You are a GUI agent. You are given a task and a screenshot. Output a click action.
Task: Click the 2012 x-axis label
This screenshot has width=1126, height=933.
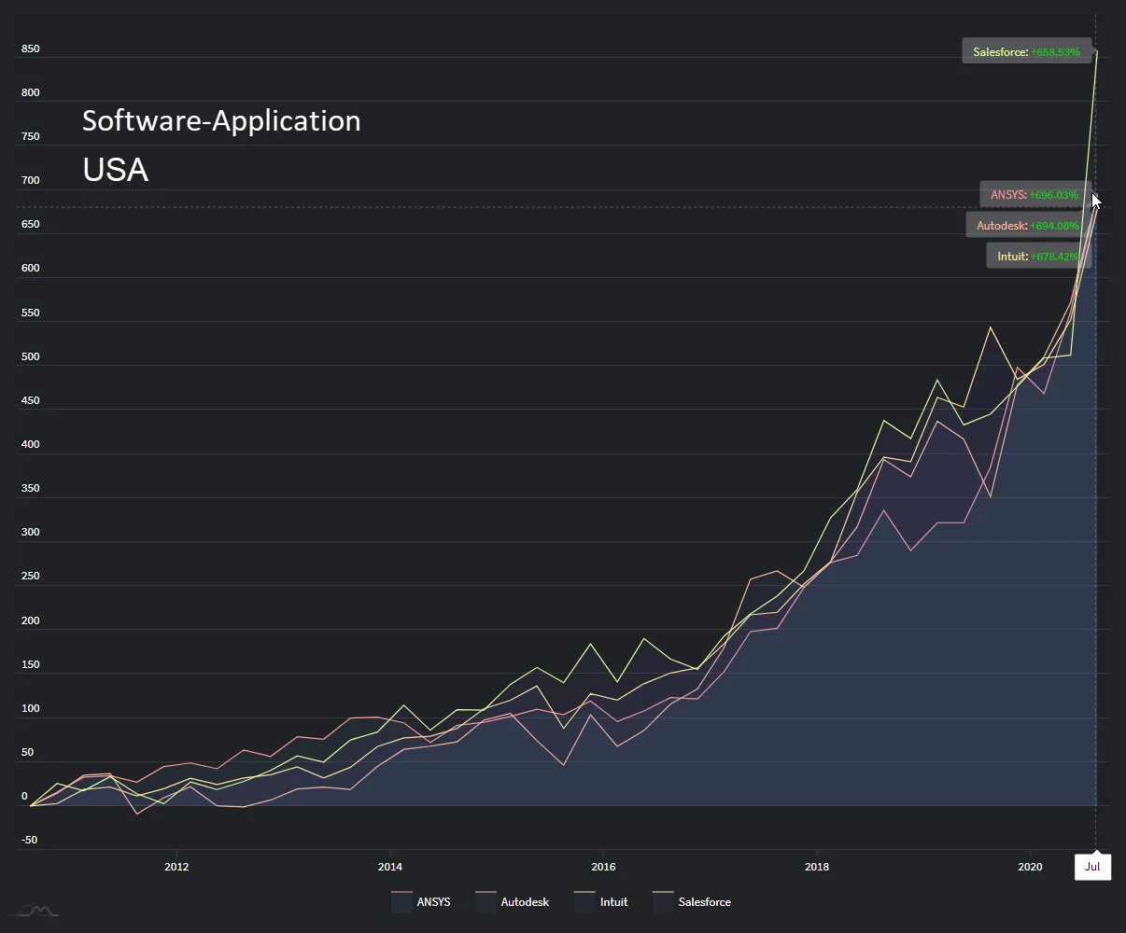click(x=176, y=867)
